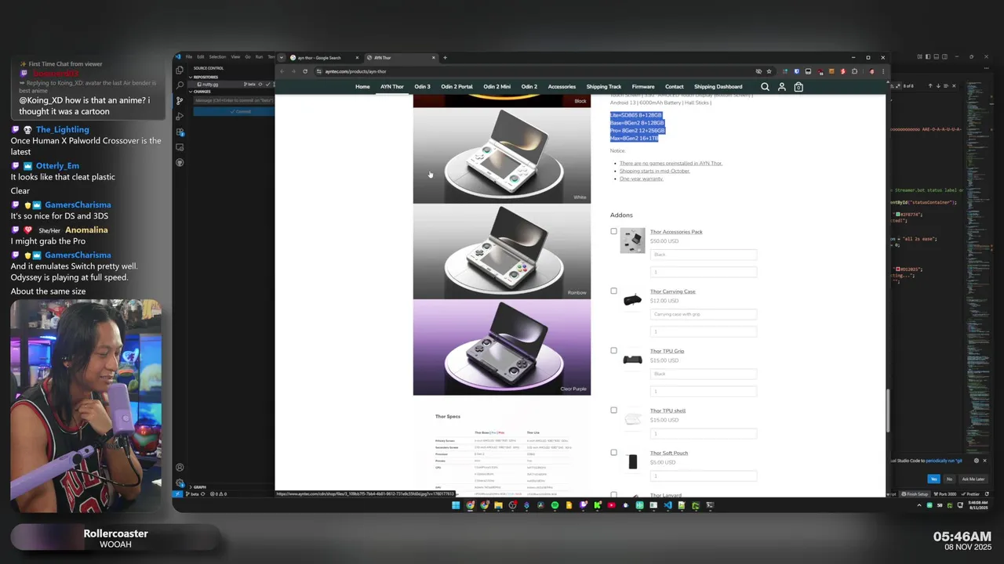This screenshot has width=1004, height=564.
Task: Collapse the Changes section in Source Control
Action: [x=202, y=92]
